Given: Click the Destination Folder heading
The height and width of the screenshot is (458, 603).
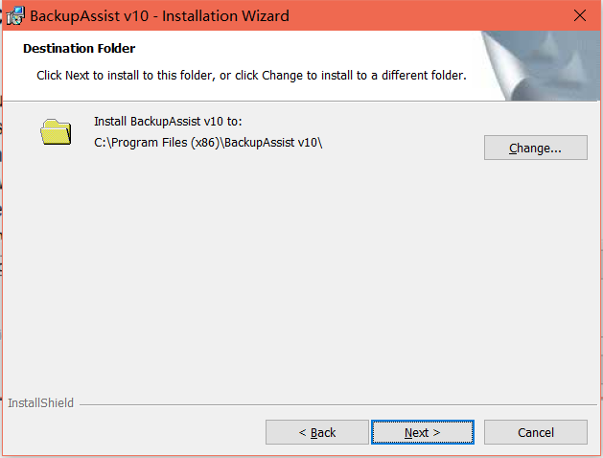Looking at the screenshot, I should (x=79, y=49).
